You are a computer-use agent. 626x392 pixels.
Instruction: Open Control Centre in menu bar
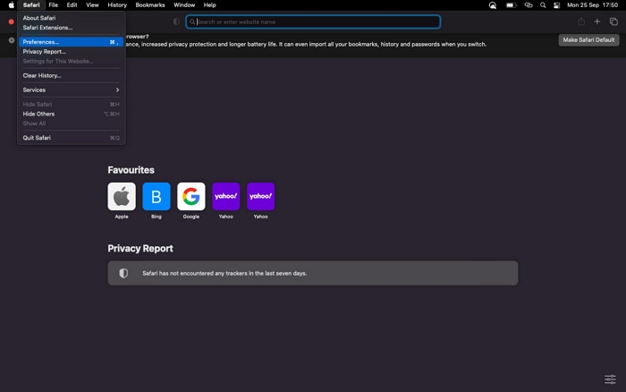tap(556, 5)
